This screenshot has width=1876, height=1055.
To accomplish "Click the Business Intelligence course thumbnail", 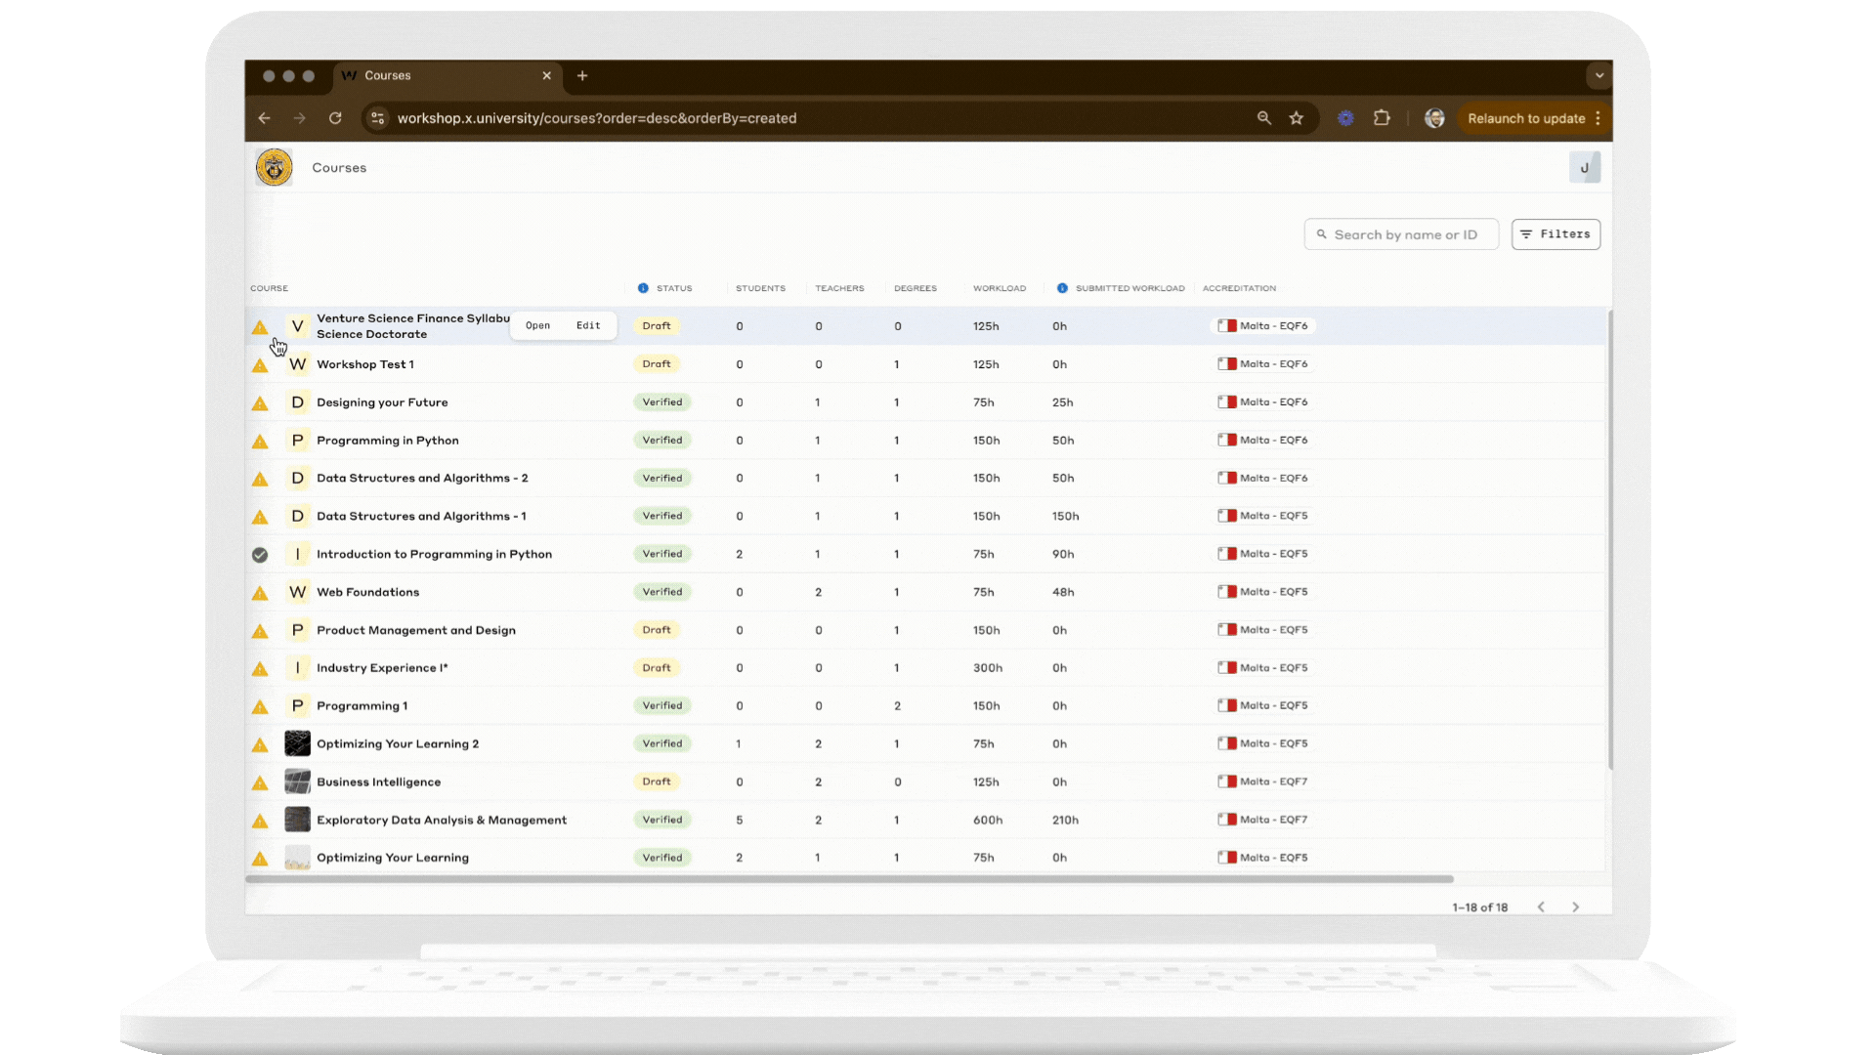I will click(x=297, y=781).
